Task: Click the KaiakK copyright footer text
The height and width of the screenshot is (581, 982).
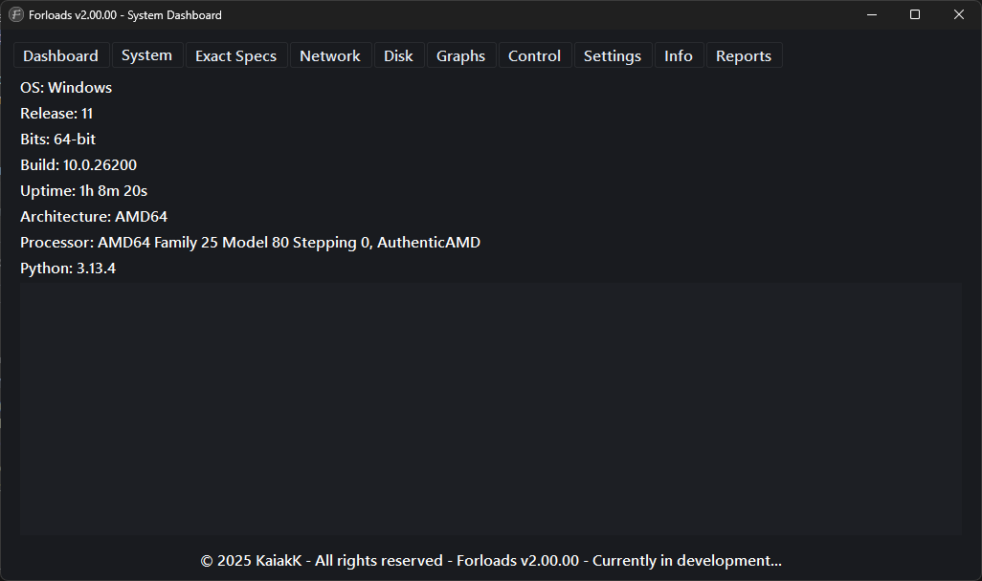Action: point(491,560)
